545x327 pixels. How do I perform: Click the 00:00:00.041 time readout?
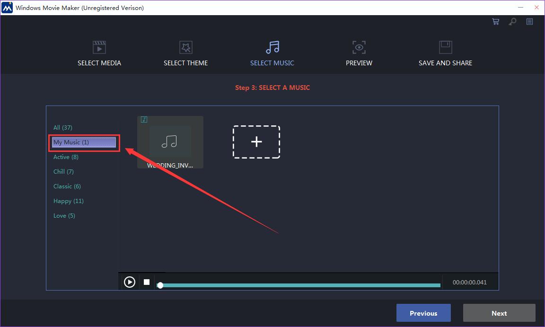[470, 282]
